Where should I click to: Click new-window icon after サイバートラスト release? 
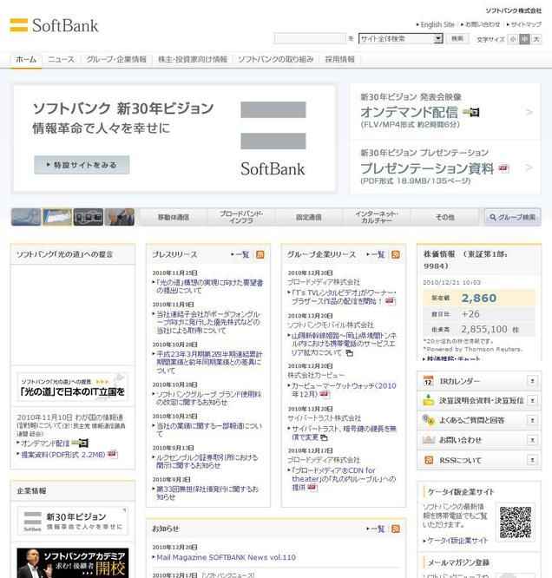(324, 437)
